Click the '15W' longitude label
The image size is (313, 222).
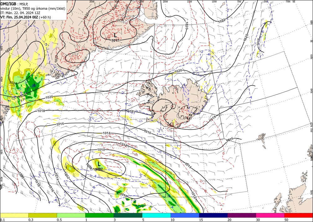pyautogui.click(x=190, y=2)
